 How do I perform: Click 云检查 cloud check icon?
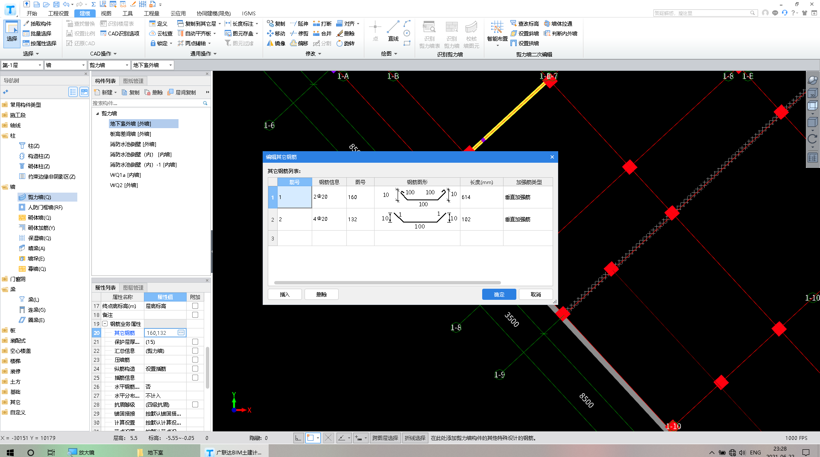(x=161, y=33)
